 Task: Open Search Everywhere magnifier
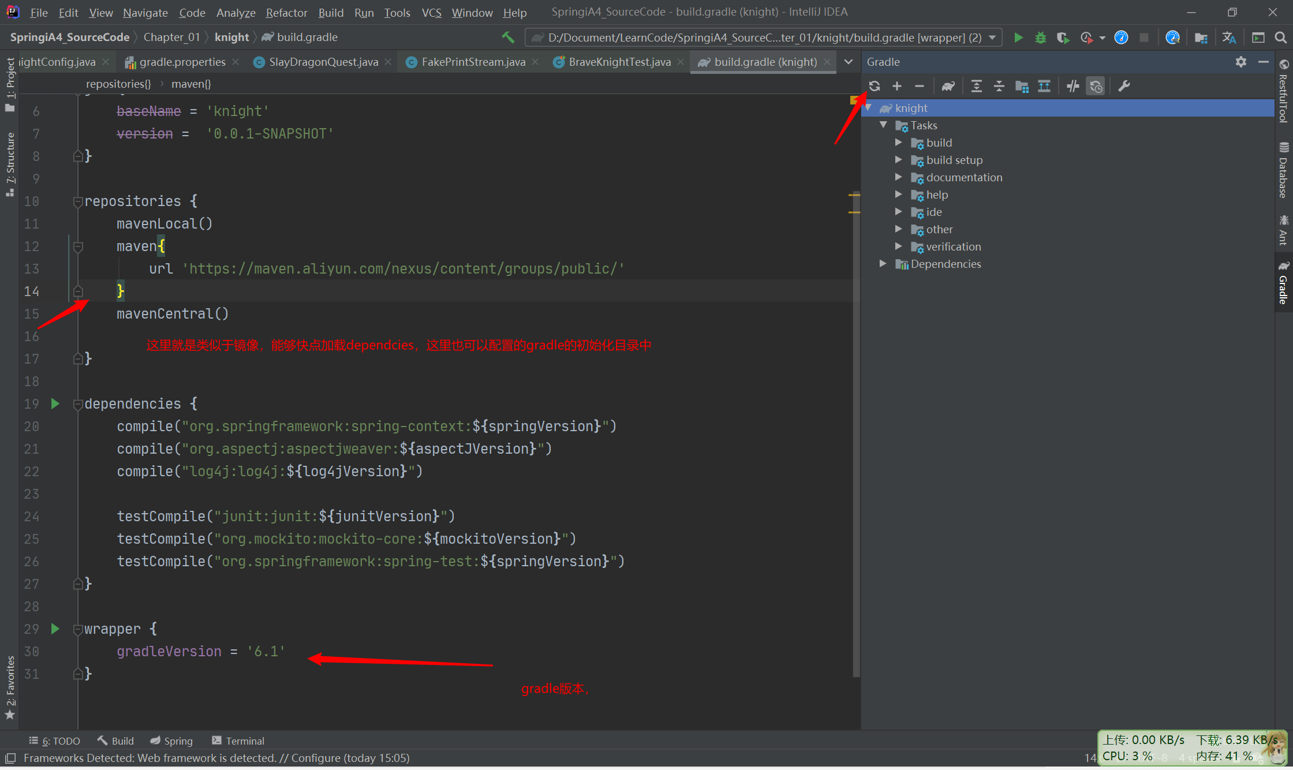(x=1280, y=38)
